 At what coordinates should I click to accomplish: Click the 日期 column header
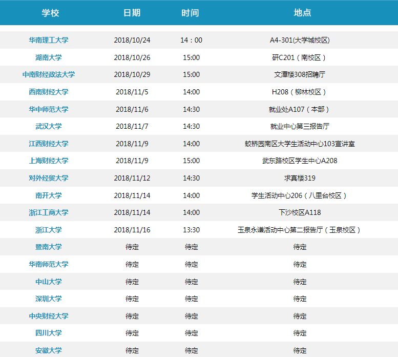click(132, 13)
